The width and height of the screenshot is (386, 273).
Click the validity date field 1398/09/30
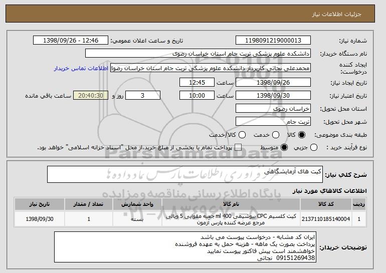pos(273,96)
